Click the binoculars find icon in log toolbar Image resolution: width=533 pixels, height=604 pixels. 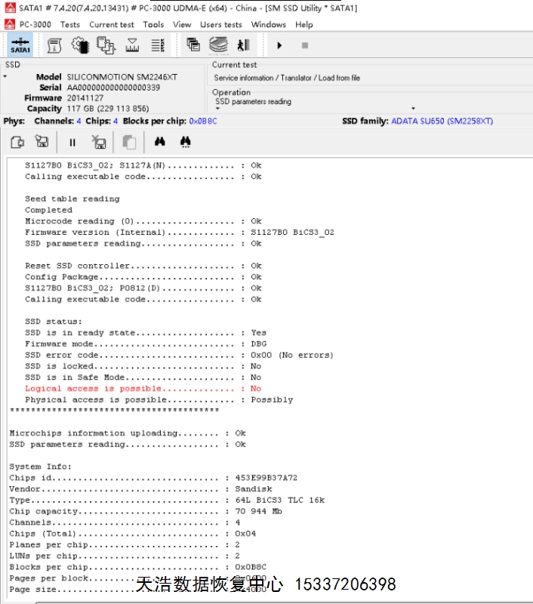159,141
